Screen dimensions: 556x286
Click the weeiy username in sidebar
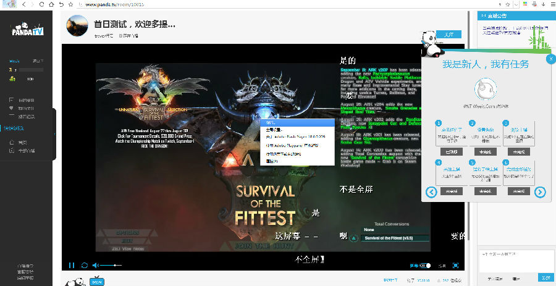click(15, 61)
